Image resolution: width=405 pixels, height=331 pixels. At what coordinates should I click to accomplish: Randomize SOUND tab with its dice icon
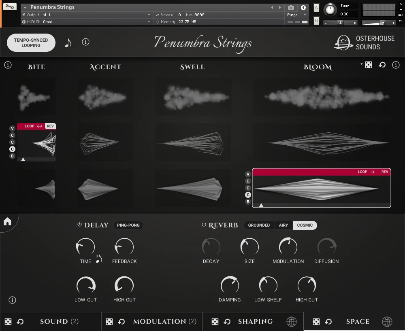[x=8, y=321]
